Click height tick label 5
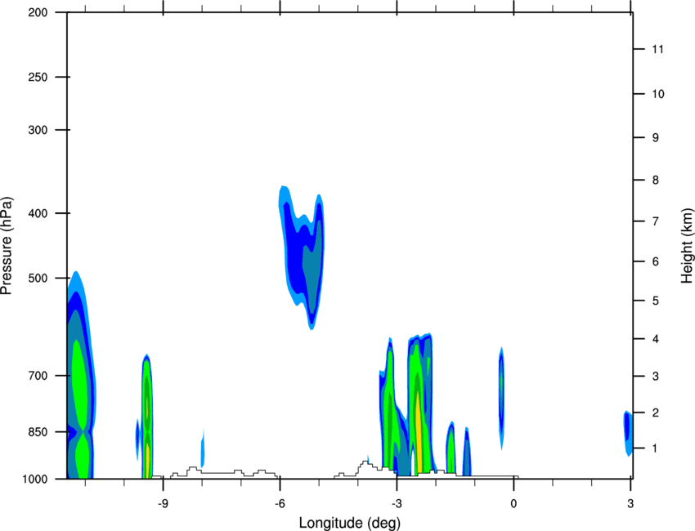Viewport: 695px width, 531px height. point(656,301)
